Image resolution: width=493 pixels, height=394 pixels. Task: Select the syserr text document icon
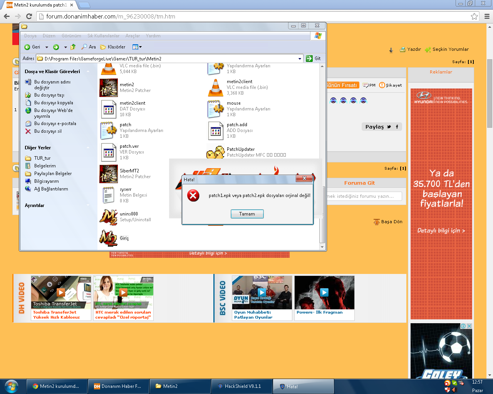coord(109,195)
